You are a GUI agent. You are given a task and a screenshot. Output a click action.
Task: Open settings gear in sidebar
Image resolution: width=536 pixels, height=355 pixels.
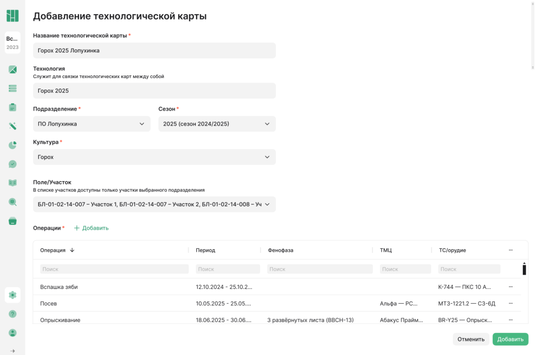coord(13,295)
